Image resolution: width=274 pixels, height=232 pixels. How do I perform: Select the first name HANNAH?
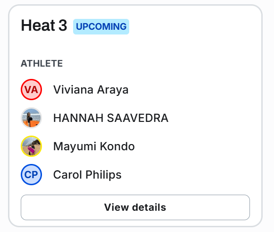click(78, 118)
